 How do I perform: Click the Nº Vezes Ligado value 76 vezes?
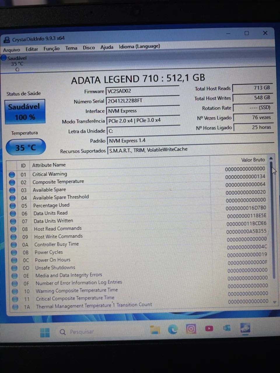pos(253,117)
